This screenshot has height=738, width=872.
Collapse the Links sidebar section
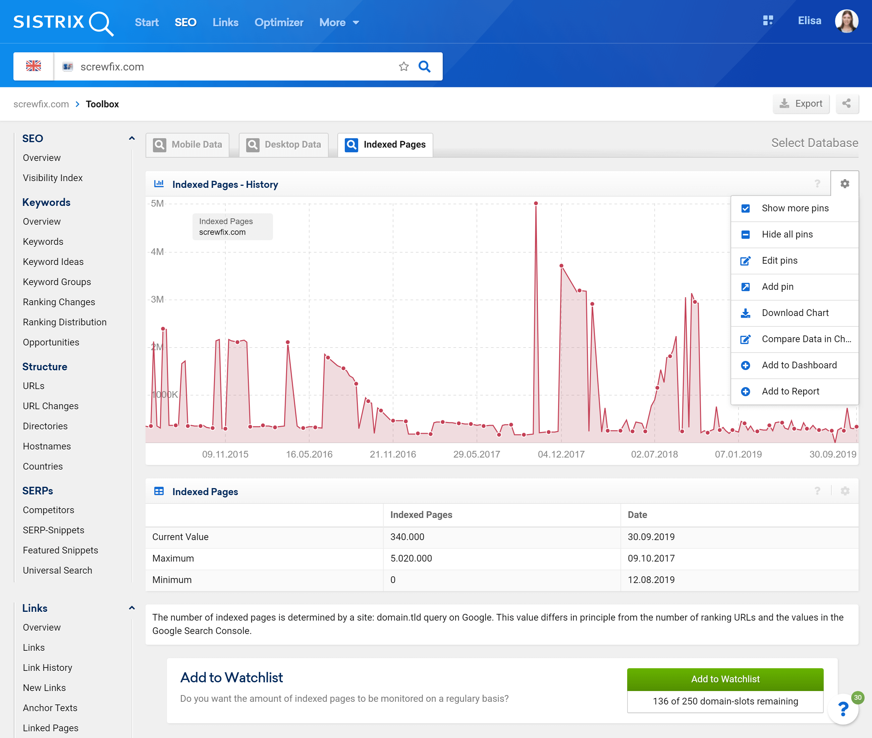click(132, 608)
